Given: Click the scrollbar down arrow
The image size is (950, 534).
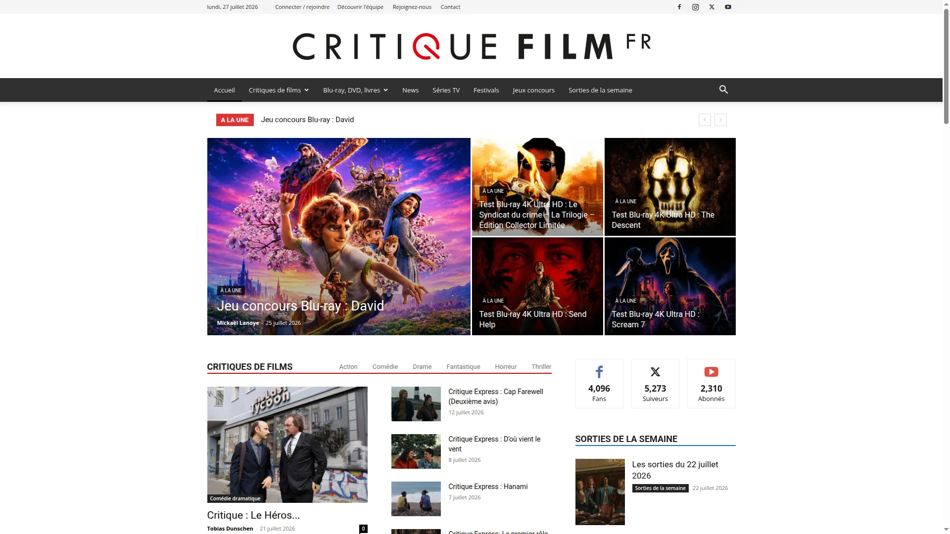Looking at the screenshot, I should 946,530.
